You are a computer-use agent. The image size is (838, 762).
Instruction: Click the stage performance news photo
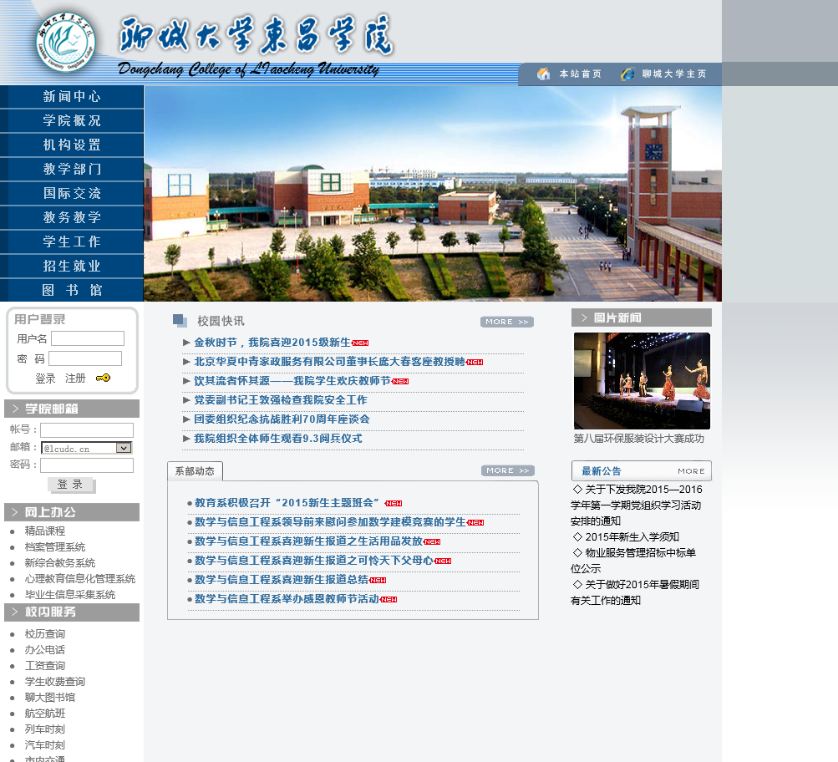click(x=642, y=380)
